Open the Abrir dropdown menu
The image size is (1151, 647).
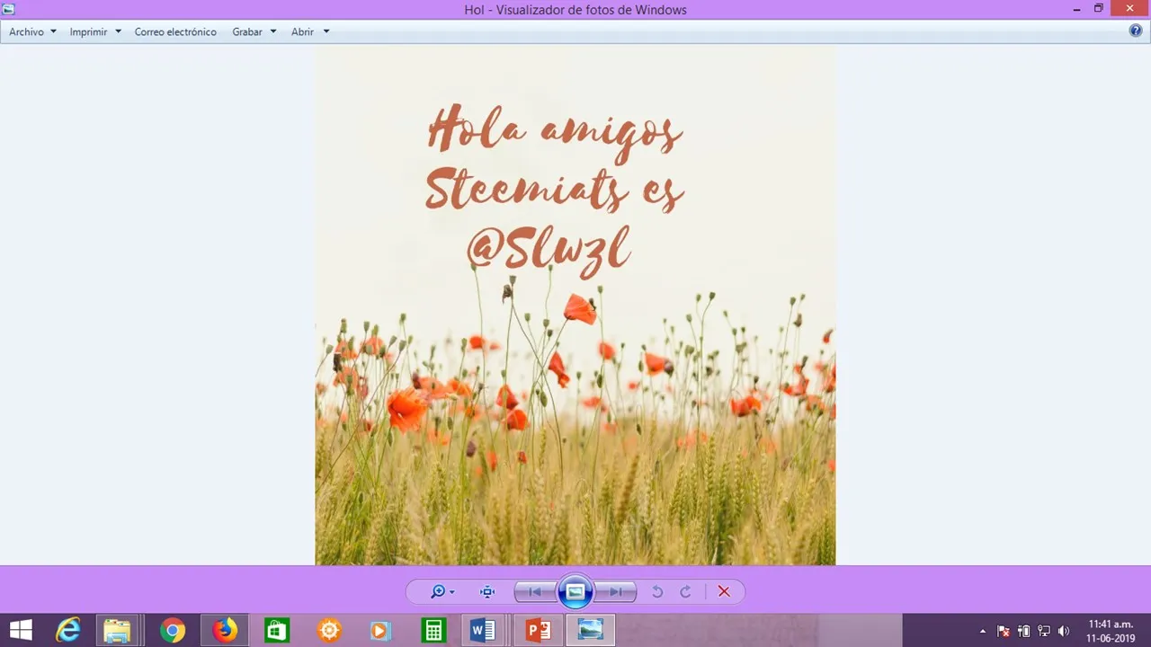[310, 31]
